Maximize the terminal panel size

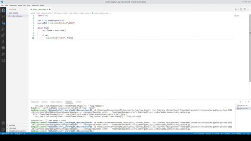(x=246, y=102)
